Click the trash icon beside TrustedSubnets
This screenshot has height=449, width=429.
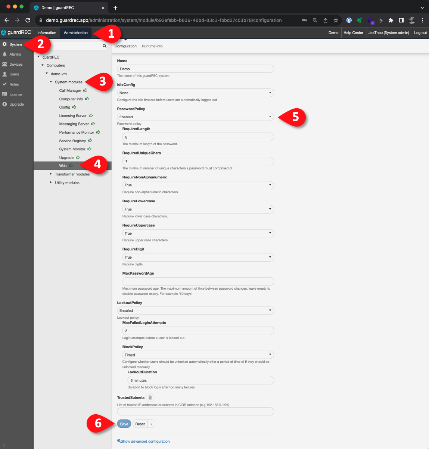150,398
